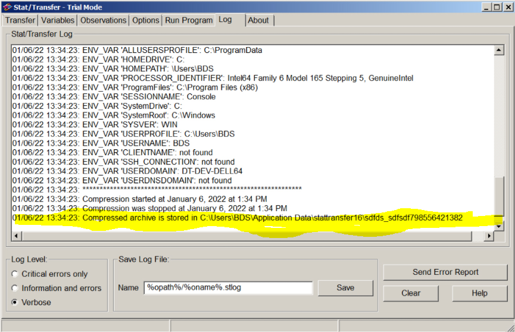
Task: Click the 'ProgramFiles' log line
Action: [x=135, y=87]
